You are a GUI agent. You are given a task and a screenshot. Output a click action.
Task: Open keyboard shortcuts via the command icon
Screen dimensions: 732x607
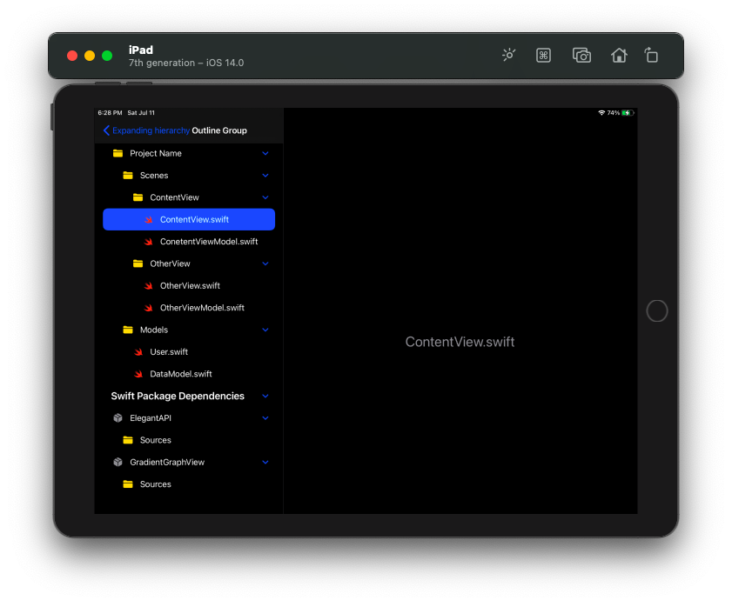click(543, 55)
